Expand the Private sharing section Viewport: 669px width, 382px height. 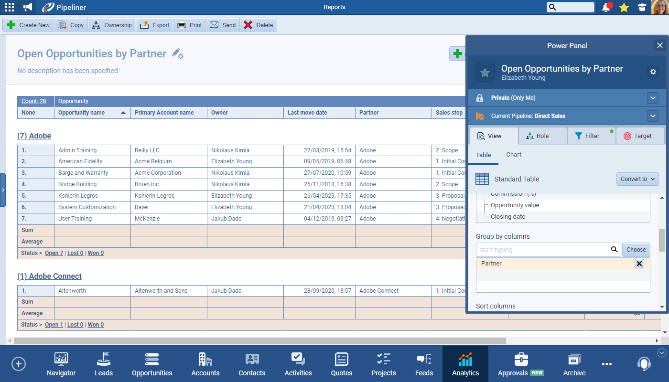[x=653, y=98]
